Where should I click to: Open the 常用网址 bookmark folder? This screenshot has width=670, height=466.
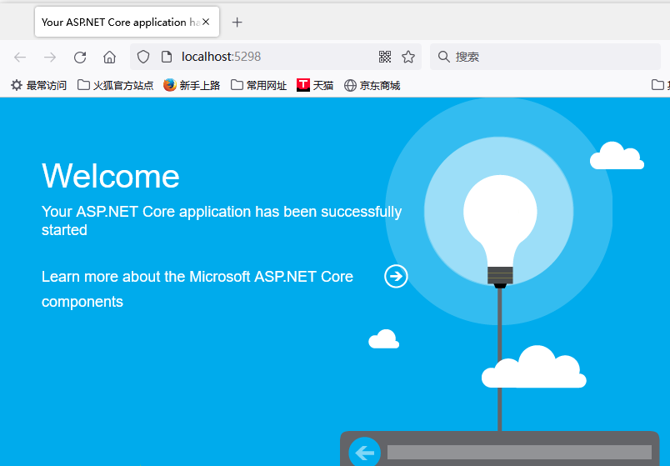259,86
